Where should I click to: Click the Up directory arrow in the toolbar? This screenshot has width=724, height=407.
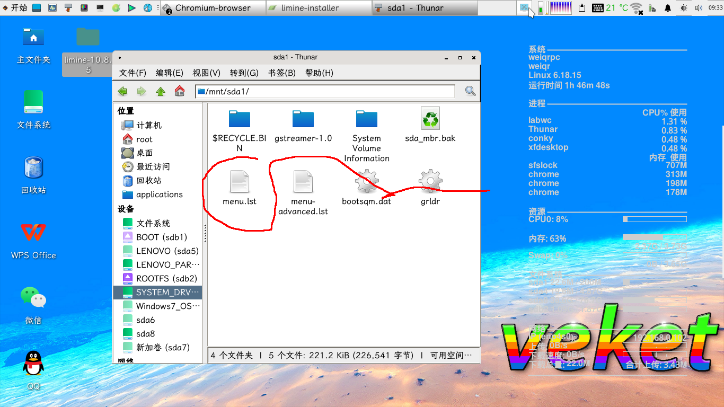161,91
